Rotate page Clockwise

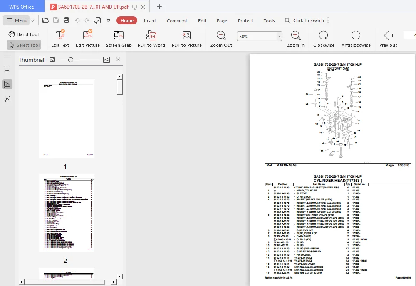(323, 35)
